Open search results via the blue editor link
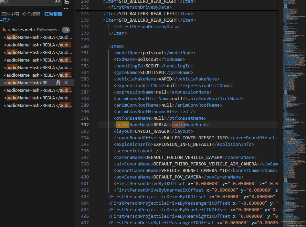The width and height of the screenshot is (306, 227). 53,14
